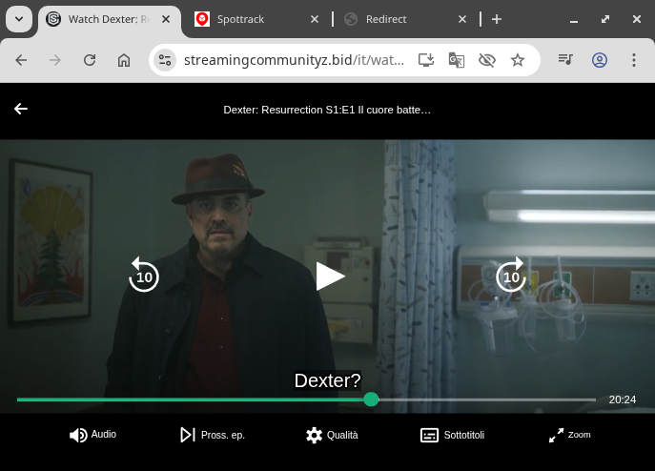The width and height of the screenshot is (655, 471).
Task: Translate this page with the translate icon
Action: [x=456, y=60]
